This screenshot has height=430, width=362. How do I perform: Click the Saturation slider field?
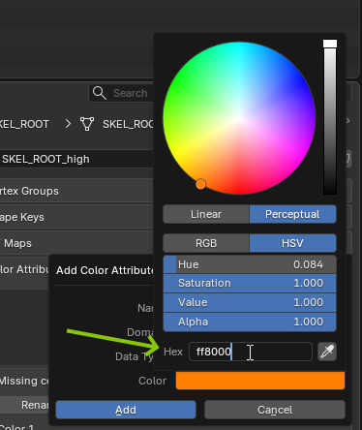tap(250, 283)
